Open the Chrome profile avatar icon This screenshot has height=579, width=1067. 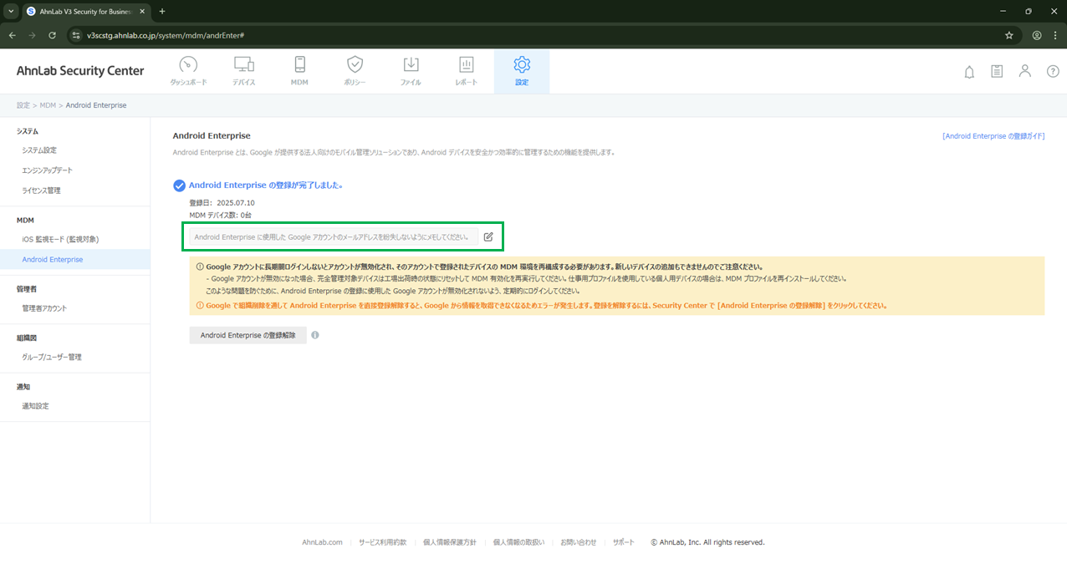(1037, 36)
